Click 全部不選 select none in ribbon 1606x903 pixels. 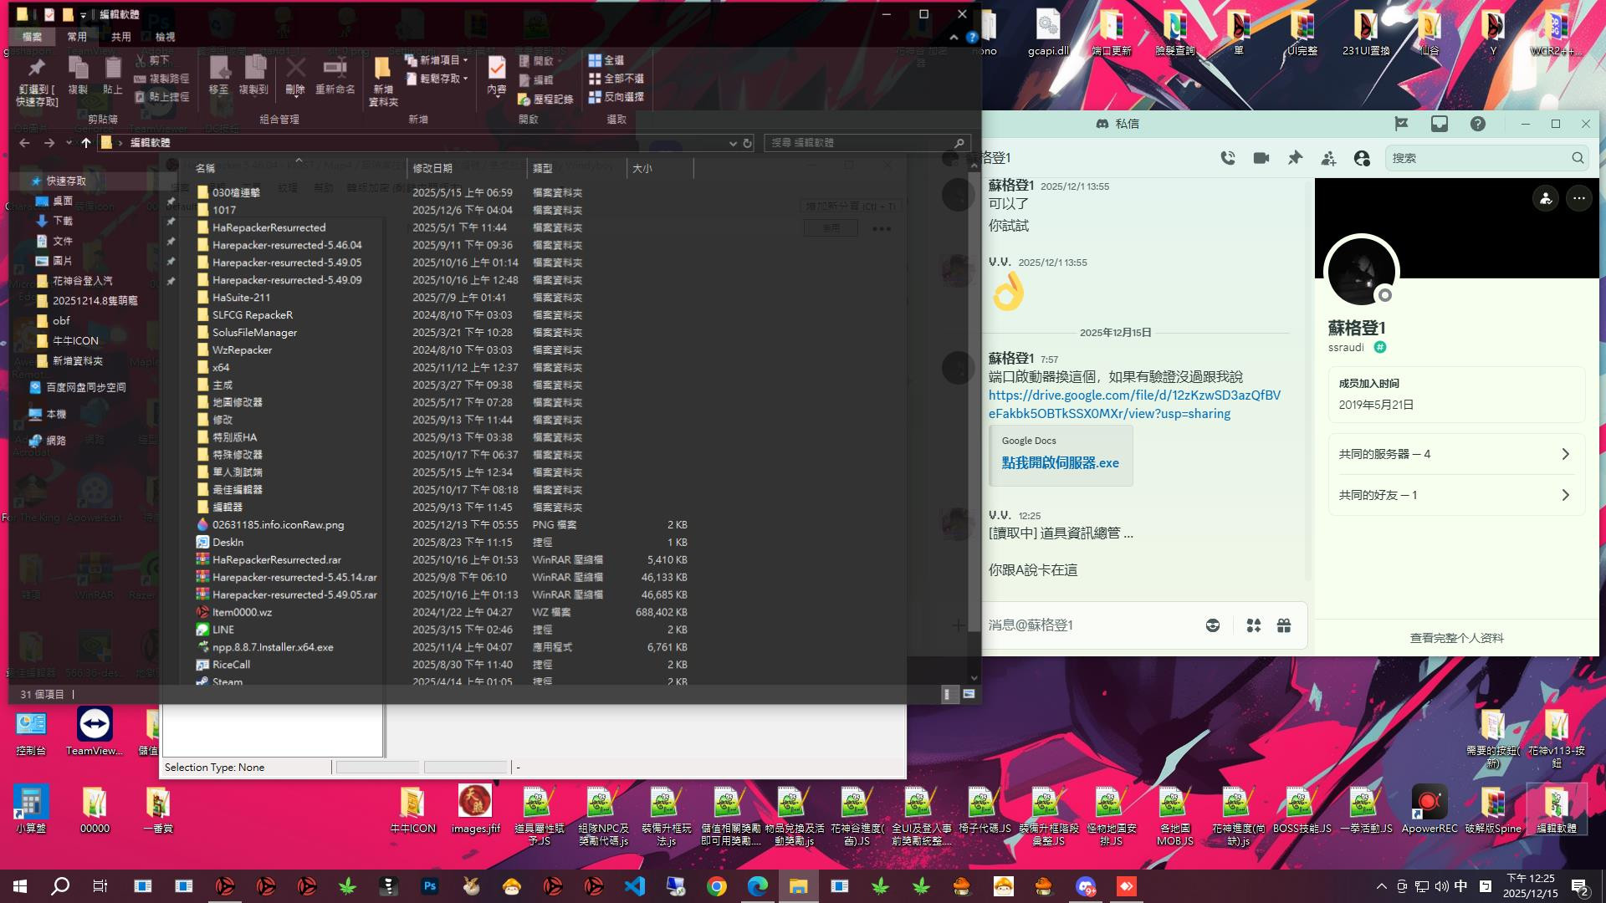point(616,79)
